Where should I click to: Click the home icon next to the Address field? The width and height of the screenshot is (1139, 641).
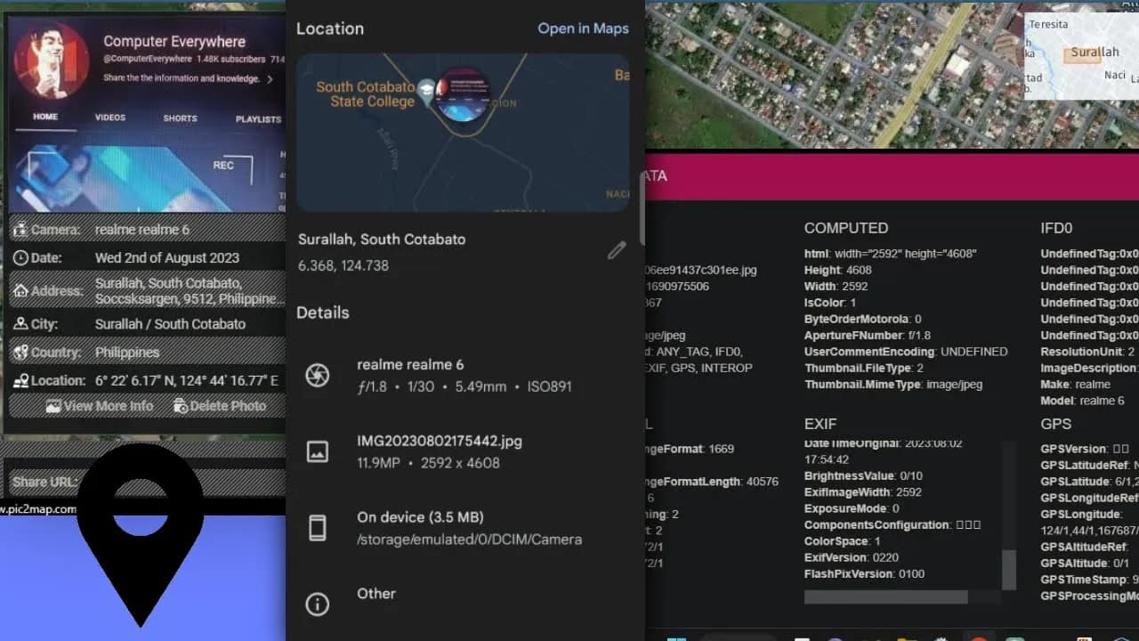coord(20,291)
